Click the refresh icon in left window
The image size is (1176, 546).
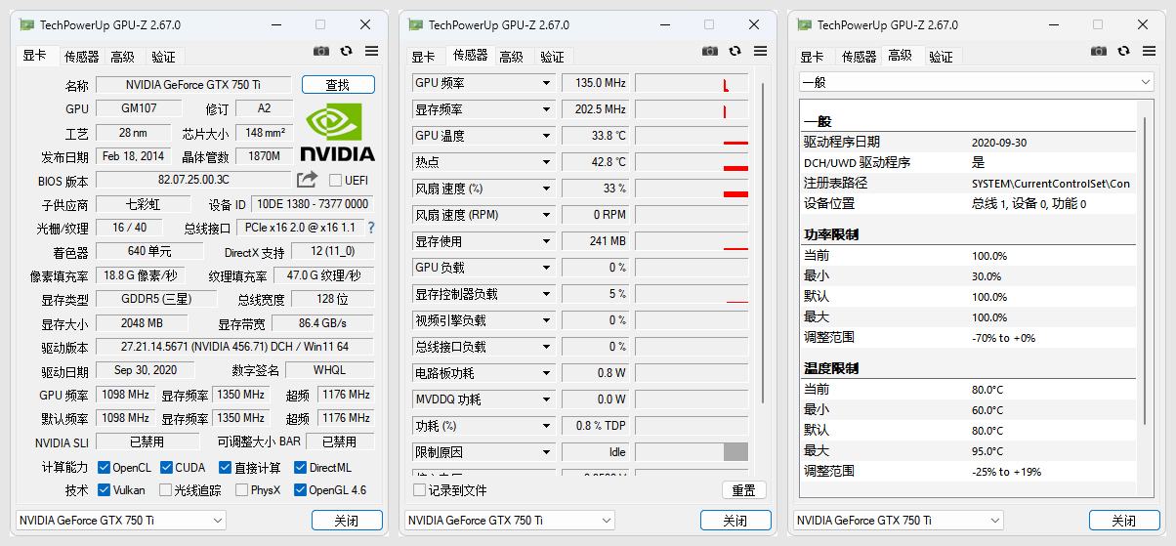(347, 51)
